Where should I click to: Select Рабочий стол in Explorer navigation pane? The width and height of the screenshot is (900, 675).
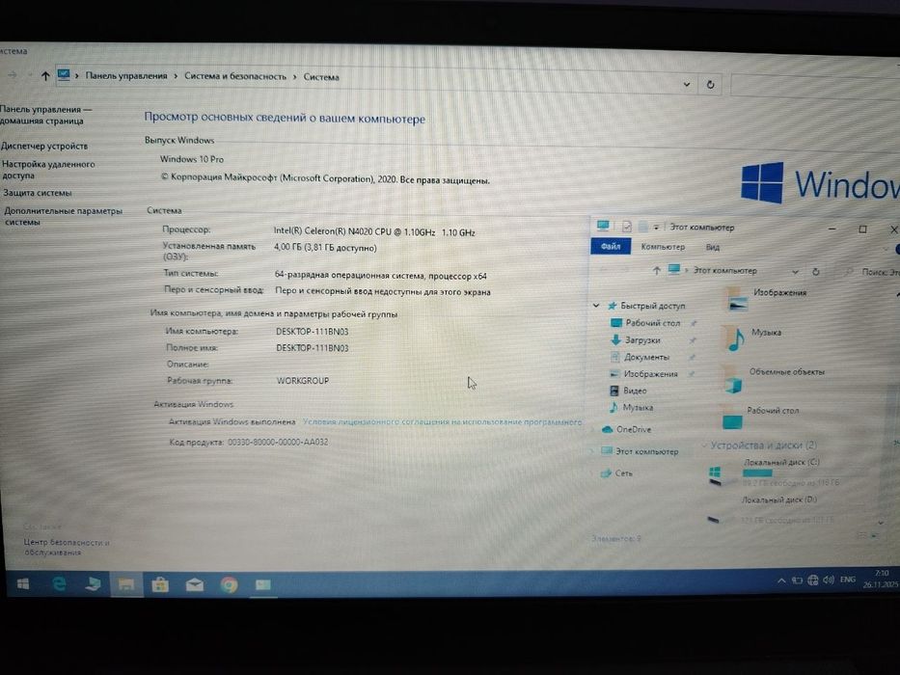coord(653,323)
